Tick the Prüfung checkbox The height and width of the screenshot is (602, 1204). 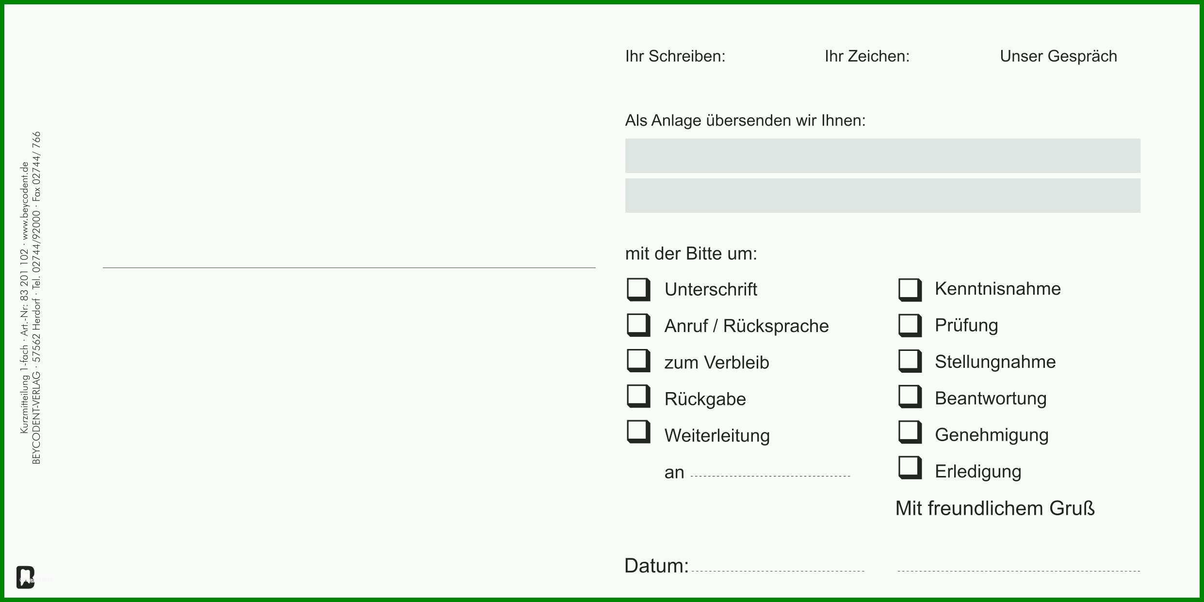tap(910, 325)
